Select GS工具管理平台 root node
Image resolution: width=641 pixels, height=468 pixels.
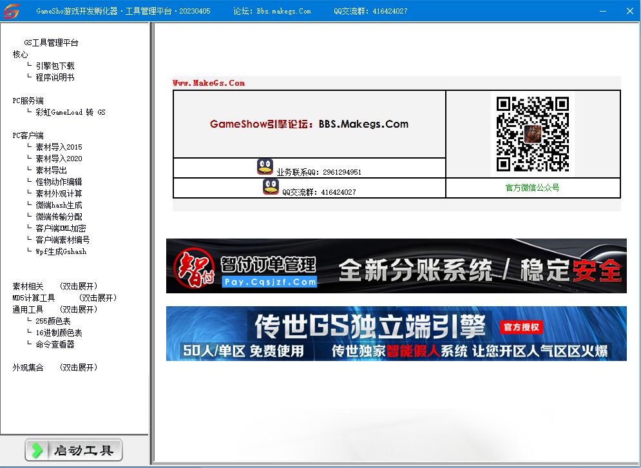[x=51, y=43]
